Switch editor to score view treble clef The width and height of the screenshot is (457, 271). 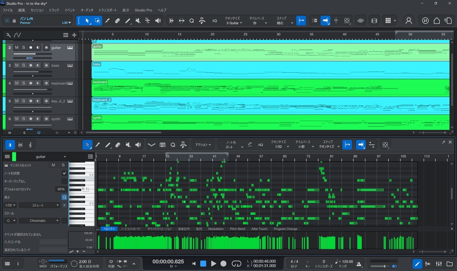pyautogui.click(x=30, y=145)
